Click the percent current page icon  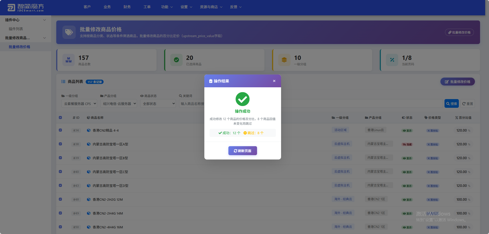pos(392,60)
